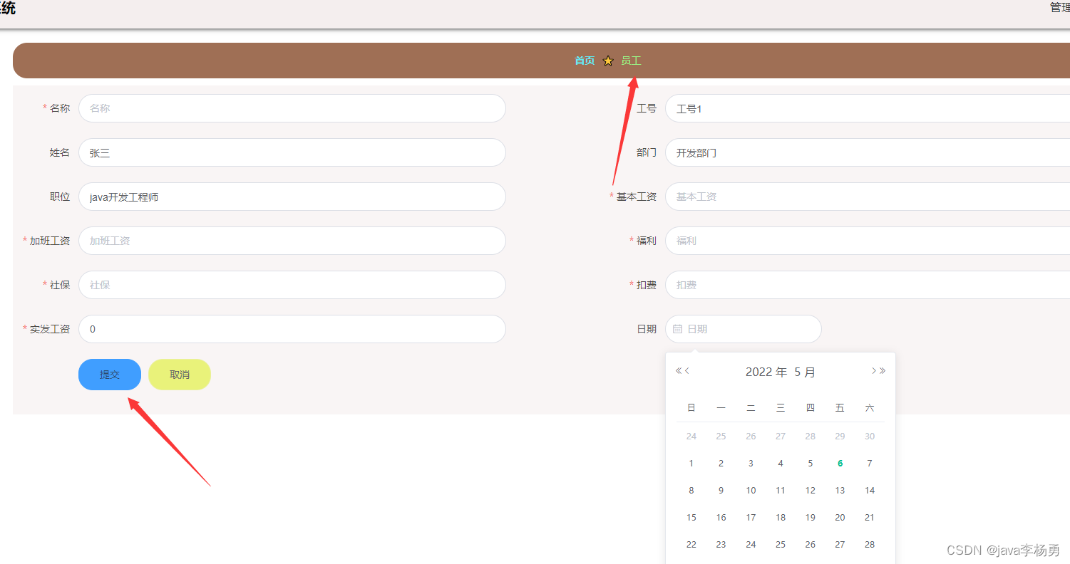Screen dimensions: 1070x564
Task: Go to next month in calendar
Action: [874, 371]
